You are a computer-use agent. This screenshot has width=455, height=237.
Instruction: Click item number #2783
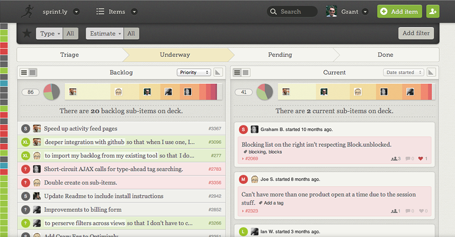[215, 169]
